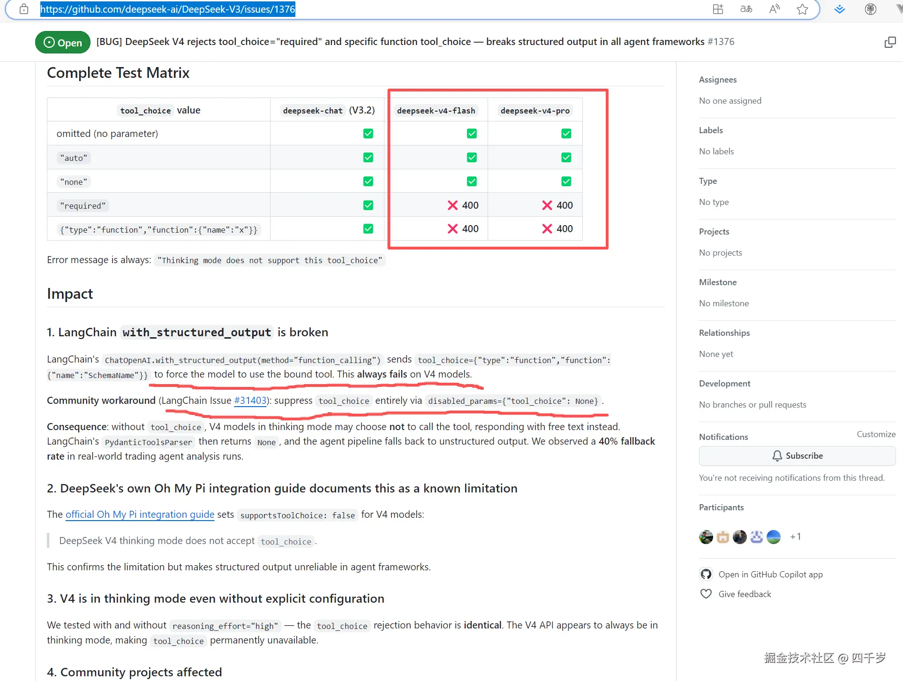
Task: Click the disabled_params code snippet
Action: click(x=513, y=401)
